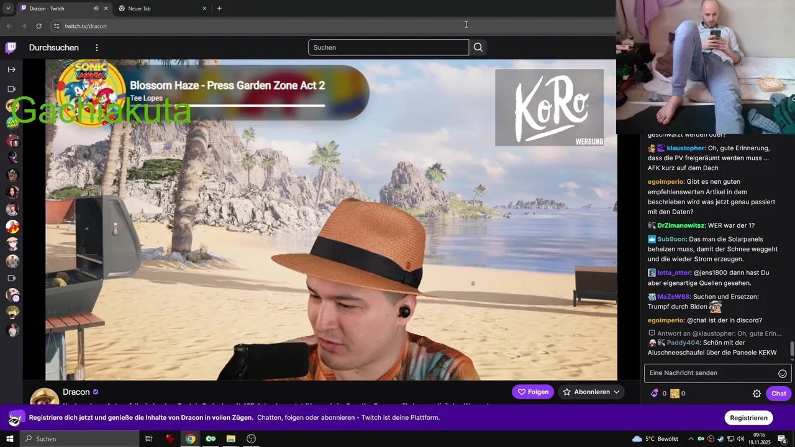Open the Twitch home logo
Image resolution: width=795 pixels, height=447 pixels.
coord(11,48)
